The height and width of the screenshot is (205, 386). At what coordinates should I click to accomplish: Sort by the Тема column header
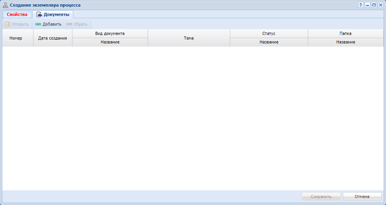(x=189, y=38)
